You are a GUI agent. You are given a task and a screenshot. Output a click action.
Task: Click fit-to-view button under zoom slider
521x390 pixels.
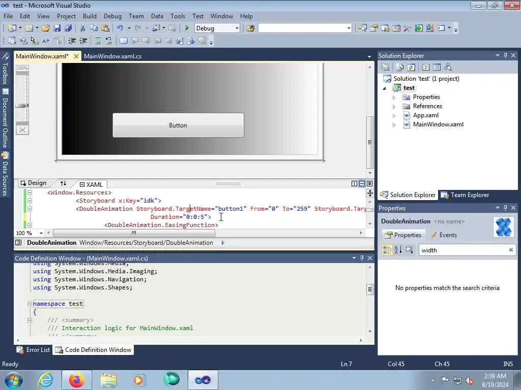pos(22,129)
